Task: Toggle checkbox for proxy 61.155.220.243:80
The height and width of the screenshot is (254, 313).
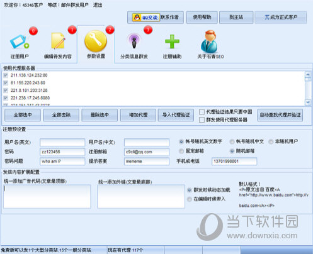Action: (x=6, y=83)
